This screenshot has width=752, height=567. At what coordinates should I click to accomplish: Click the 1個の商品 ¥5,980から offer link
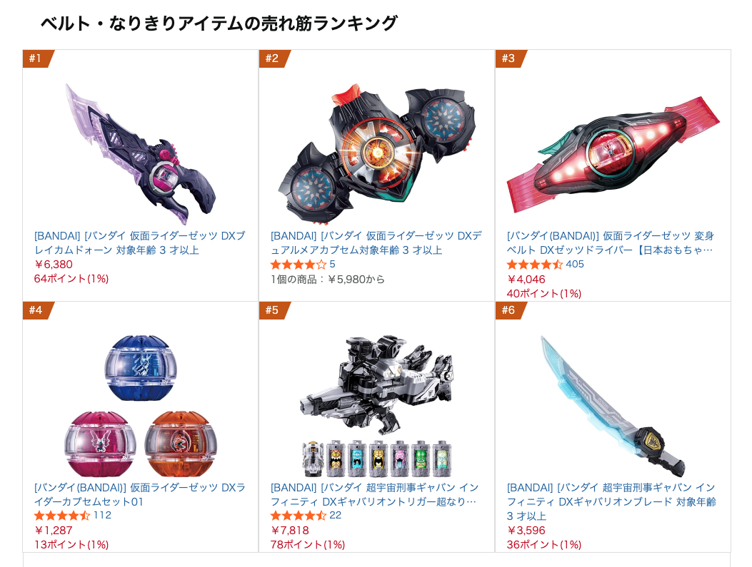pos(328,279)
